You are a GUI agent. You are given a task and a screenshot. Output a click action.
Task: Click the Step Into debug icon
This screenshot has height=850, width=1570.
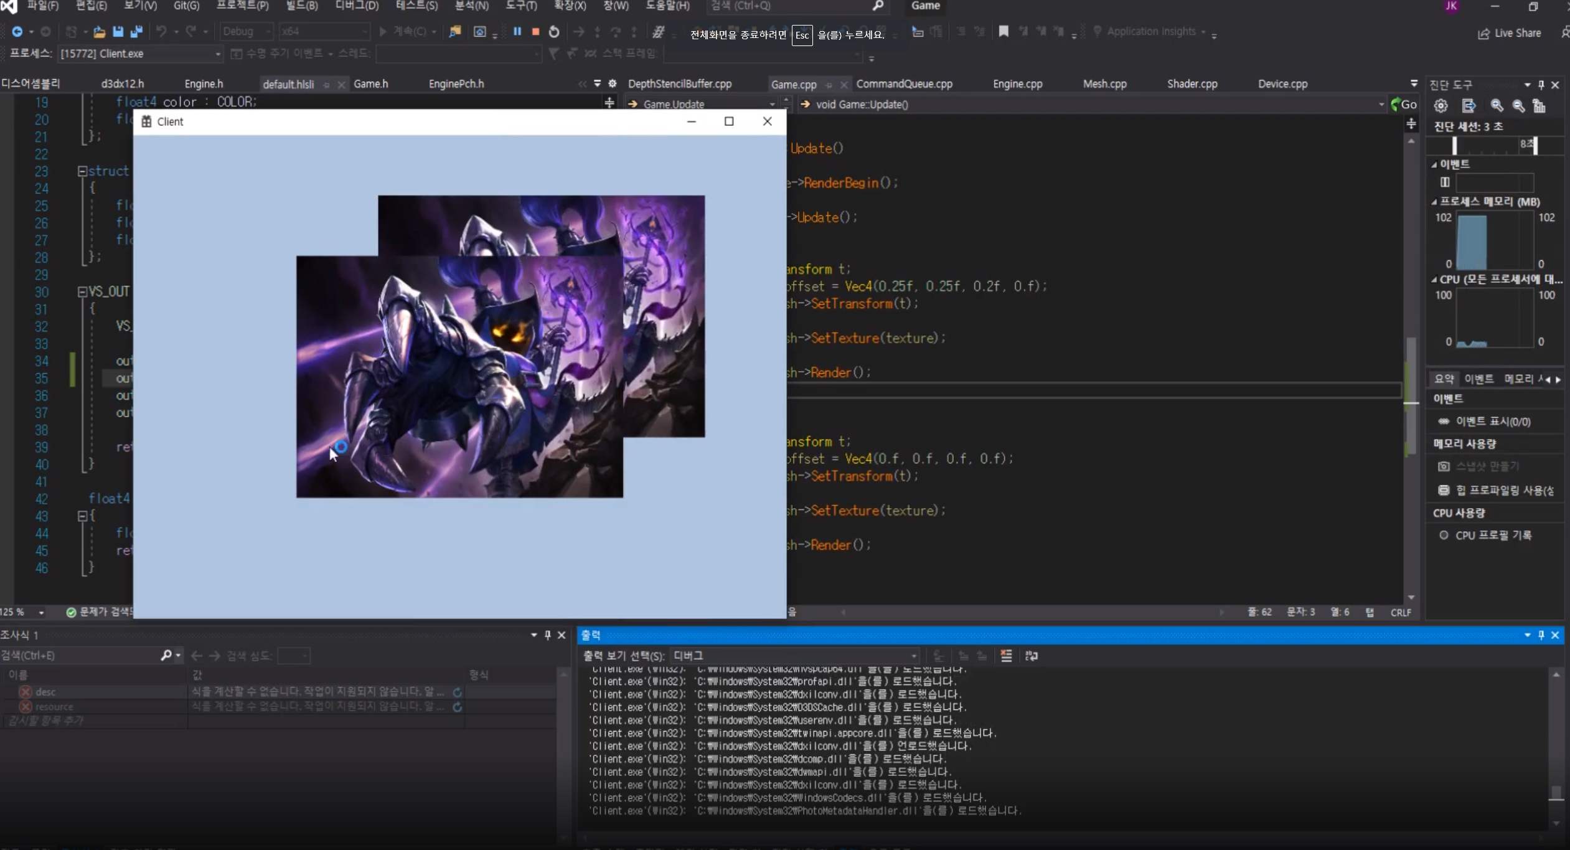(597, 31)
